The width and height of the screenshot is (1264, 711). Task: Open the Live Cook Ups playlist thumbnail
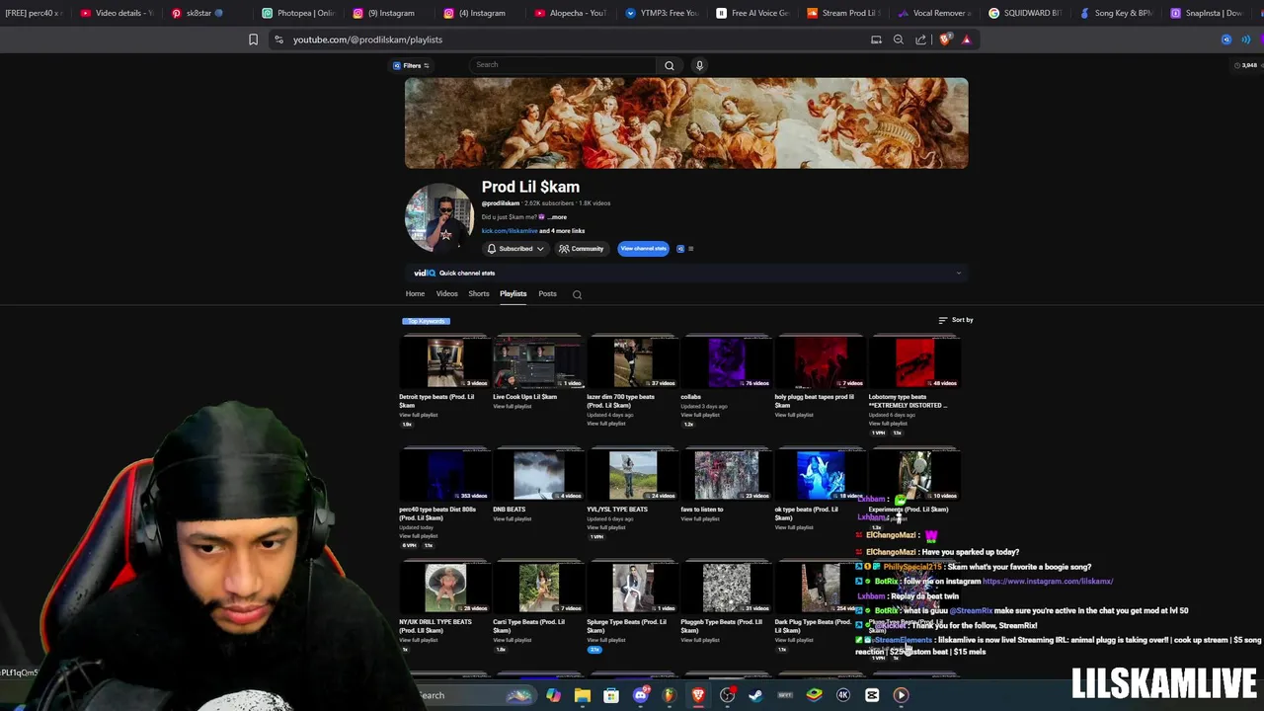[538, 363]
